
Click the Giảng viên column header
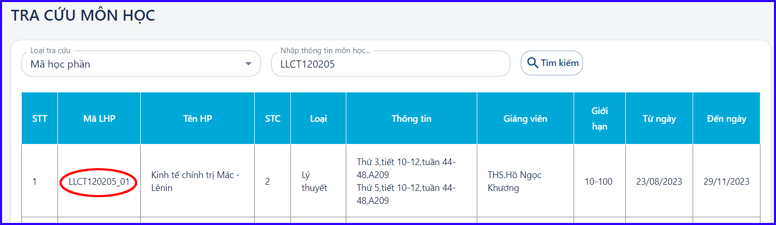click(x=525, y=119)
